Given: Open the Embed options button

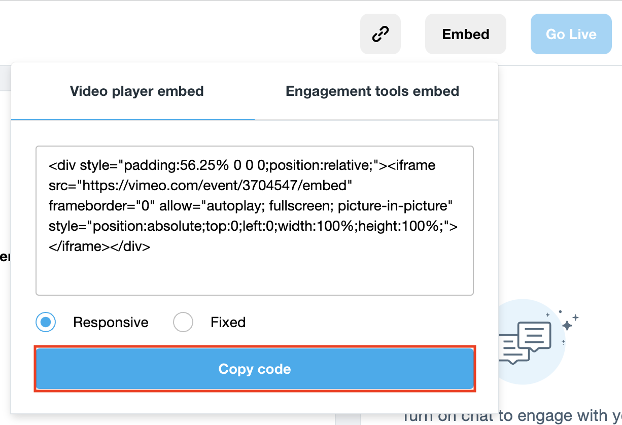Looking at the screenshot, I should click(x=466, y=34).
